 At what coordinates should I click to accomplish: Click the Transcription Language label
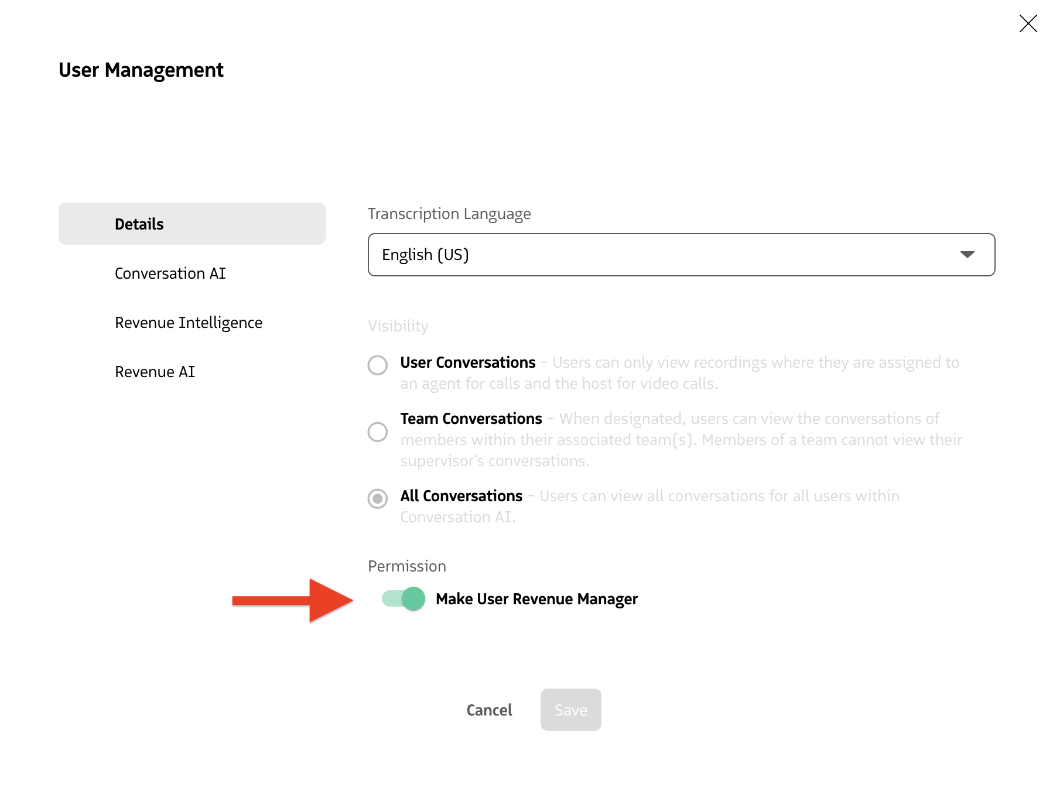click(449, 214)
